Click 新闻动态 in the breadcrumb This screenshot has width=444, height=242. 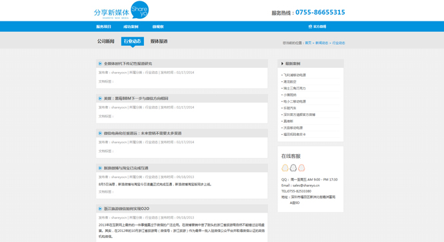[x=322, y=43]
